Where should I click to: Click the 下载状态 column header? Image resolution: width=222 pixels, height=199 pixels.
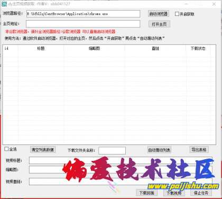pos(198,48)
